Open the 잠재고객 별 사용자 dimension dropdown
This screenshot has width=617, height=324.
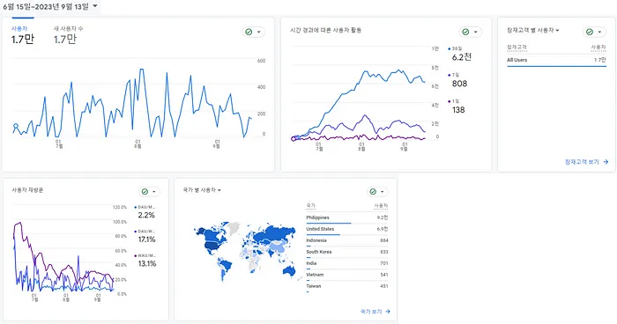pyautogui.click(x=532, y=30)
